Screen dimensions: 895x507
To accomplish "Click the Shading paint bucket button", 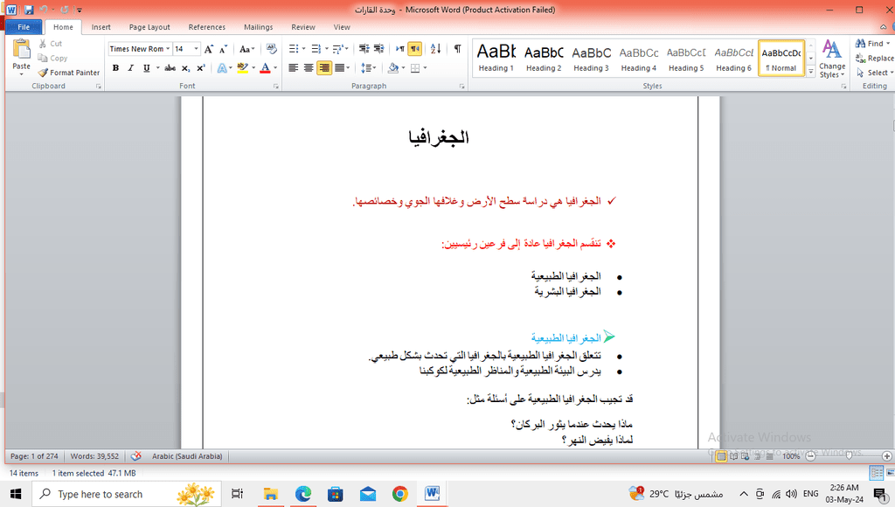I will (392, 68).
